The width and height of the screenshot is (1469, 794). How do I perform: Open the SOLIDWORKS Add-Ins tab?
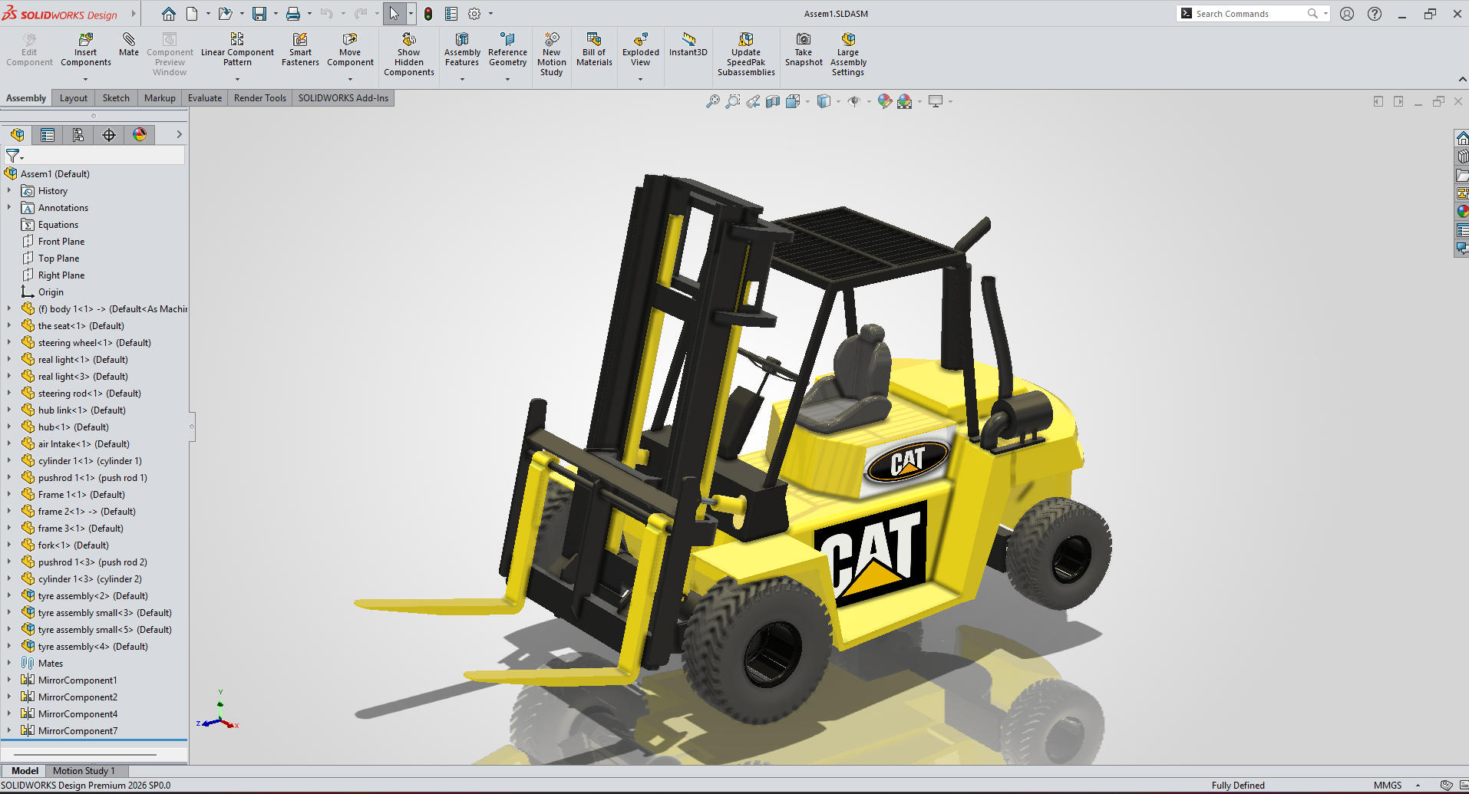[x=343, y=98]
